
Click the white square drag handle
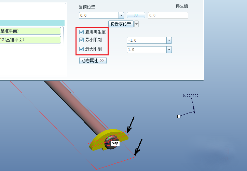[x=179, y=116]
